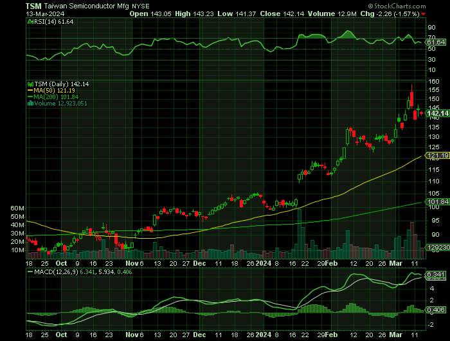Click the NYSE exchange label

coord(141,6)
